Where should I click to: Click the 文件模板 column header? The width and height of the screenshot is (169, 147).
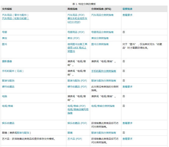(x=7, y=9)
